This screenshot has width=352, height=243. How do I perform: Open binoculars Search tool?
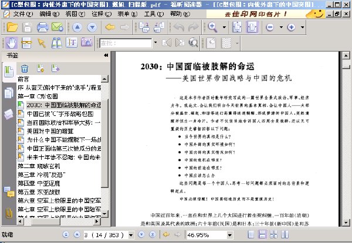[56, 43]
